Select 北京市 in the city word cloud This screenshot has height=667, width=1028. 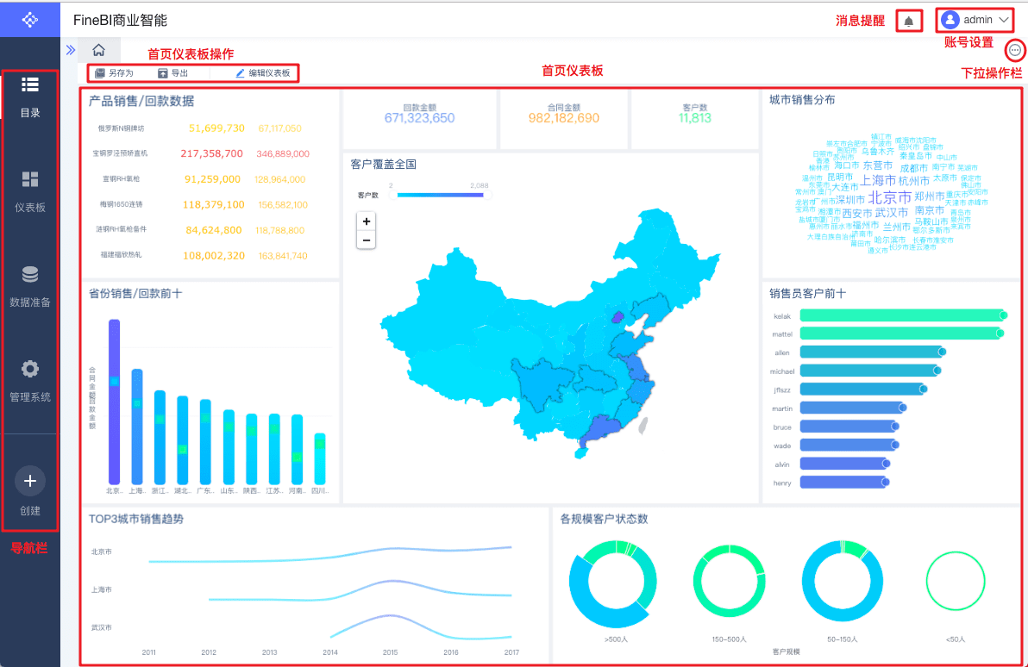(x=890, y=197)
